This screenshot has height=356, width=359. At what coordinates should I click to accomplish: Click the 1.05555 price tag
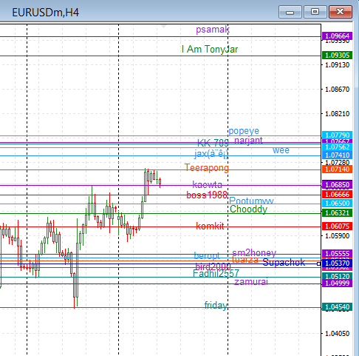coord(337,254)
